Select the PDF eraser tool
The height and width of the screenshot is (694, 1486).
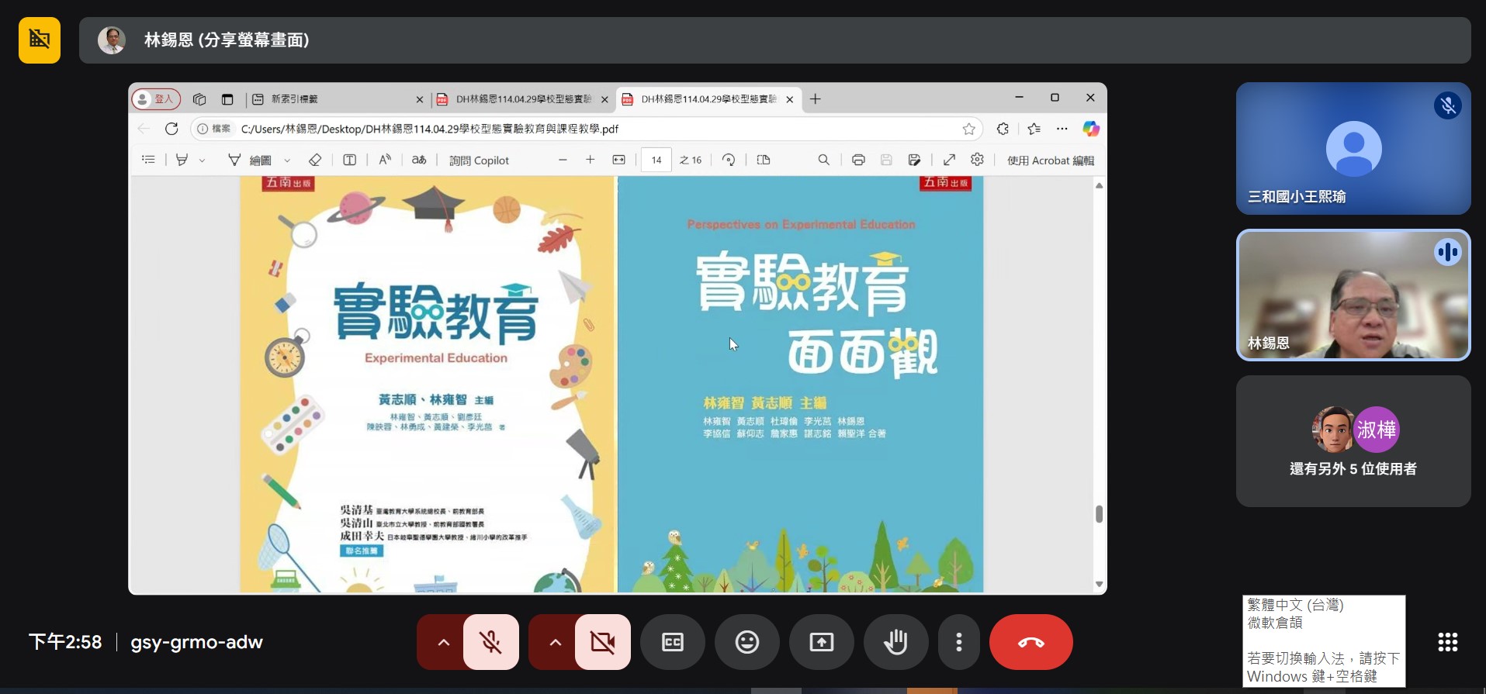314,160
